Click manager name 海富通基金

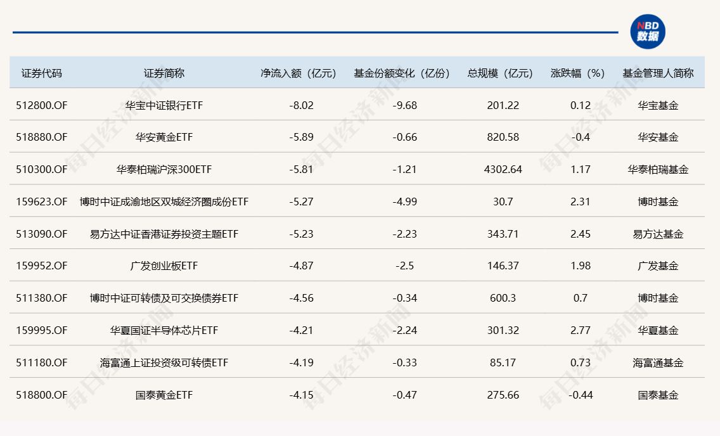coord(658,362)
